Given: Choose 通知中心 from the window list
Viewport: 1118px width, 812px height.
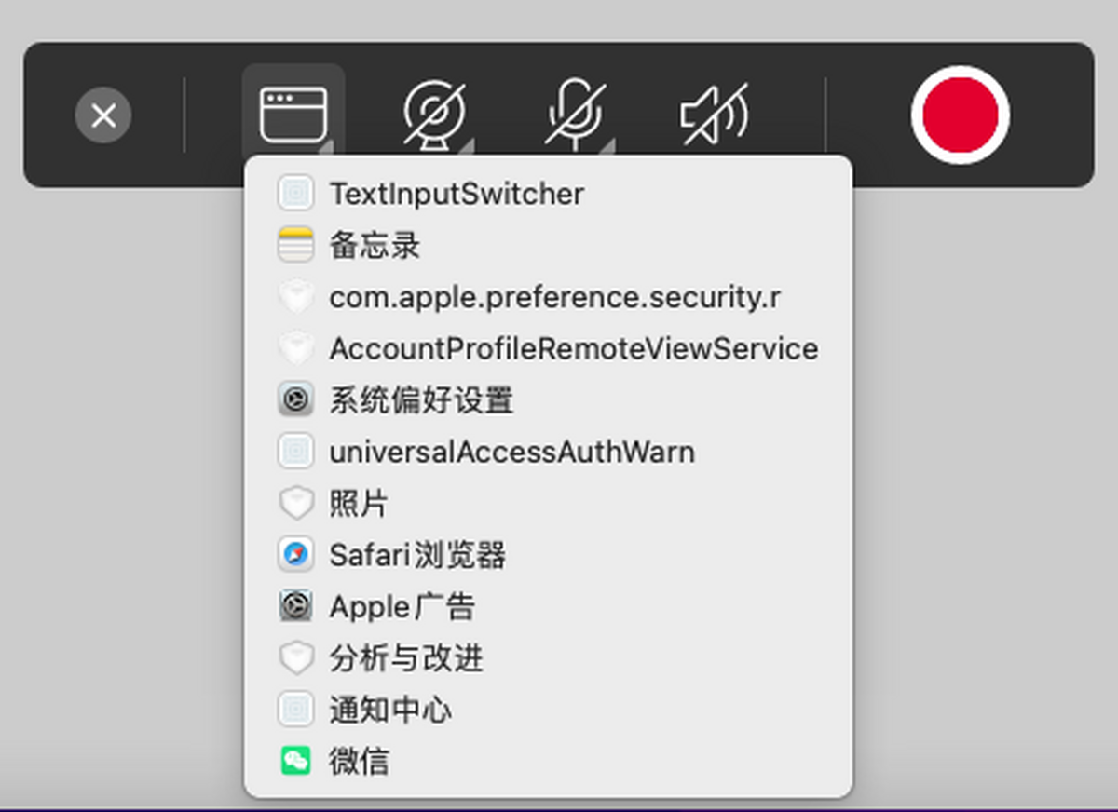Looking at the screenshot, I should [390, 710].
